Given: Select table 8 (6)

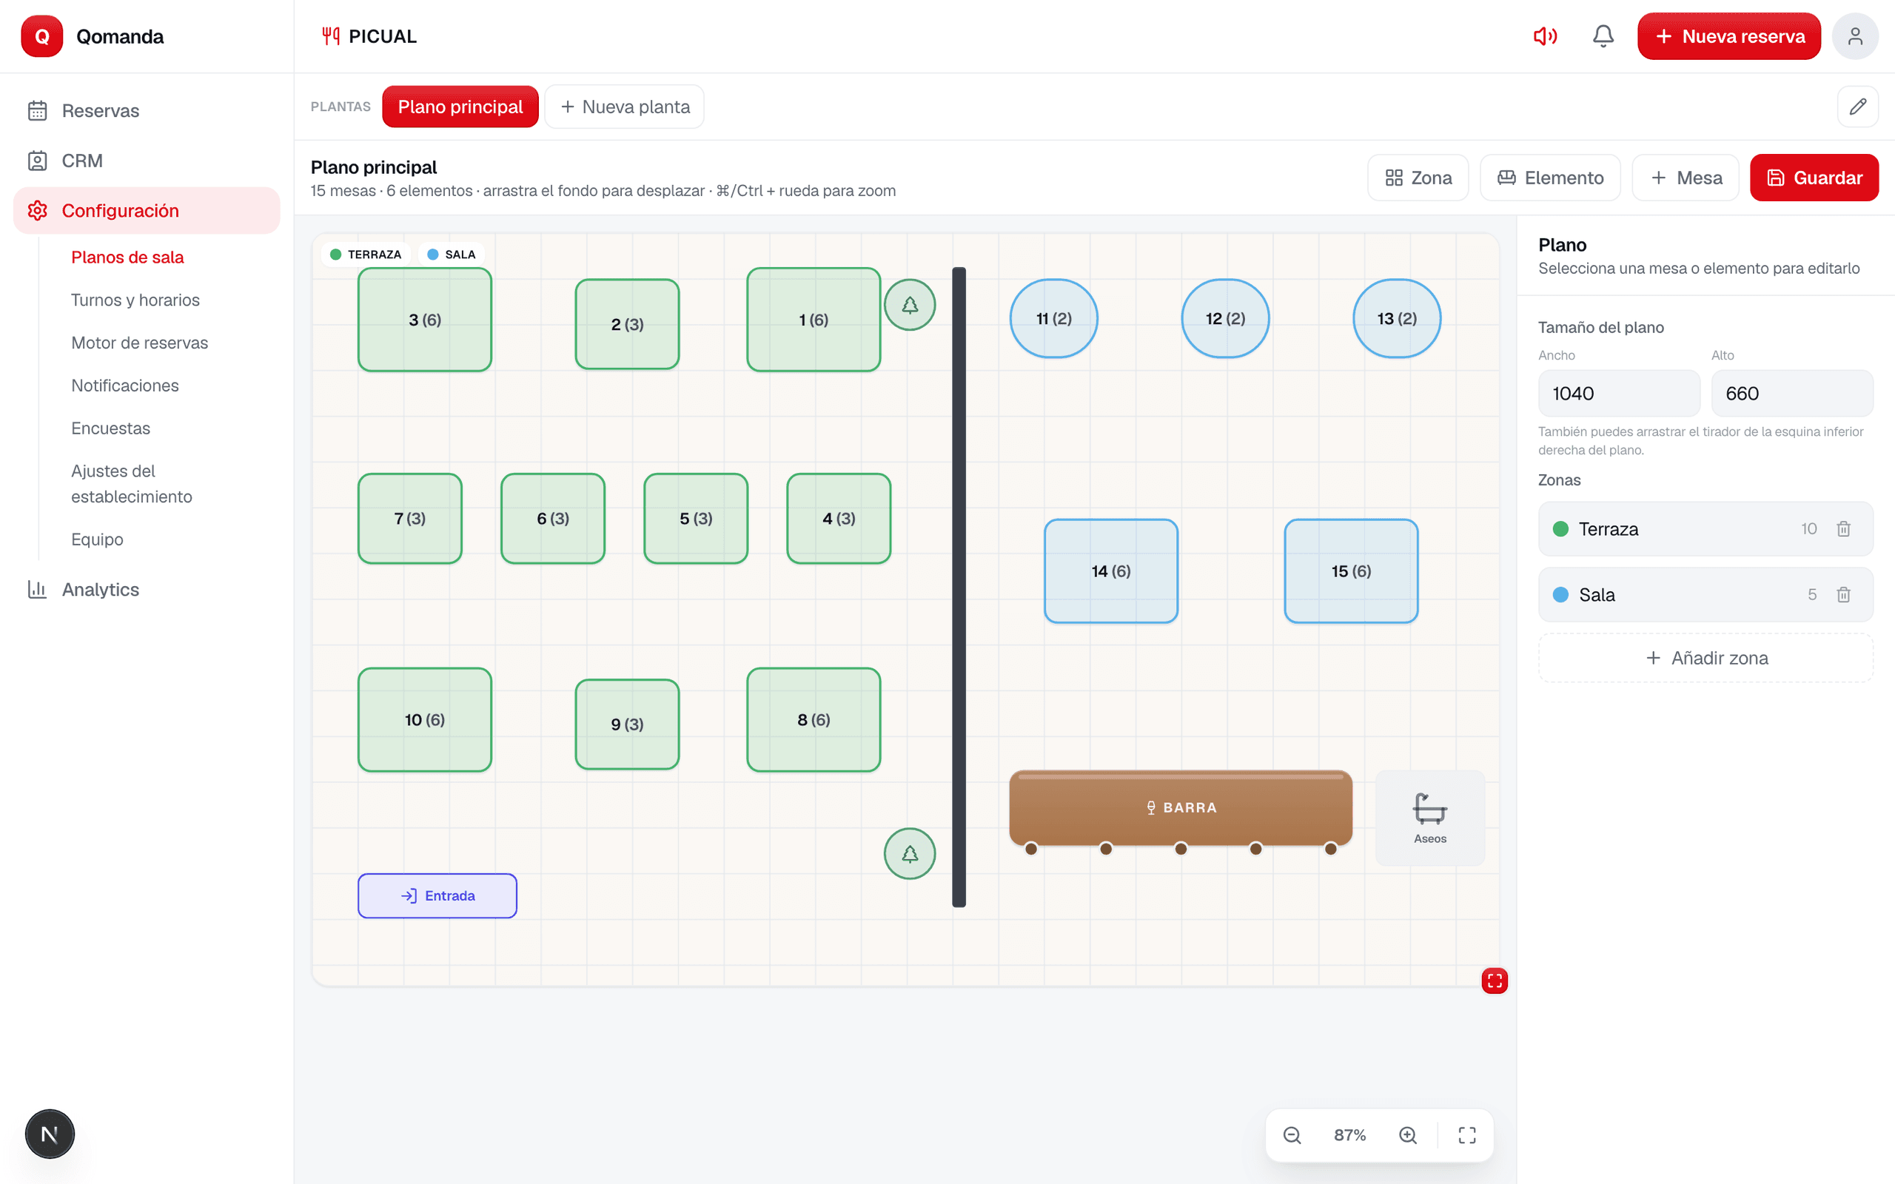Looking at the screenshot, I should click(813, 719).
